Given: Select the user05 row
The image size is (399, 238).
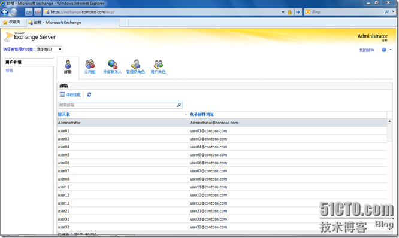Looking at the screenshot, I should coord(222,155).
